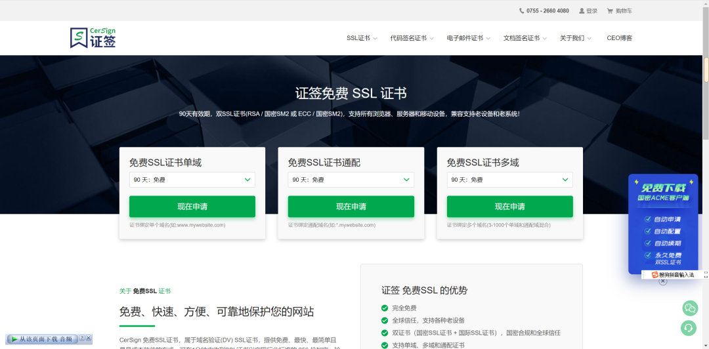Viewport: 709px width, 349px height.
Task: Click the 证书绑定单个域名 hint text
Action: coord(177,225)
